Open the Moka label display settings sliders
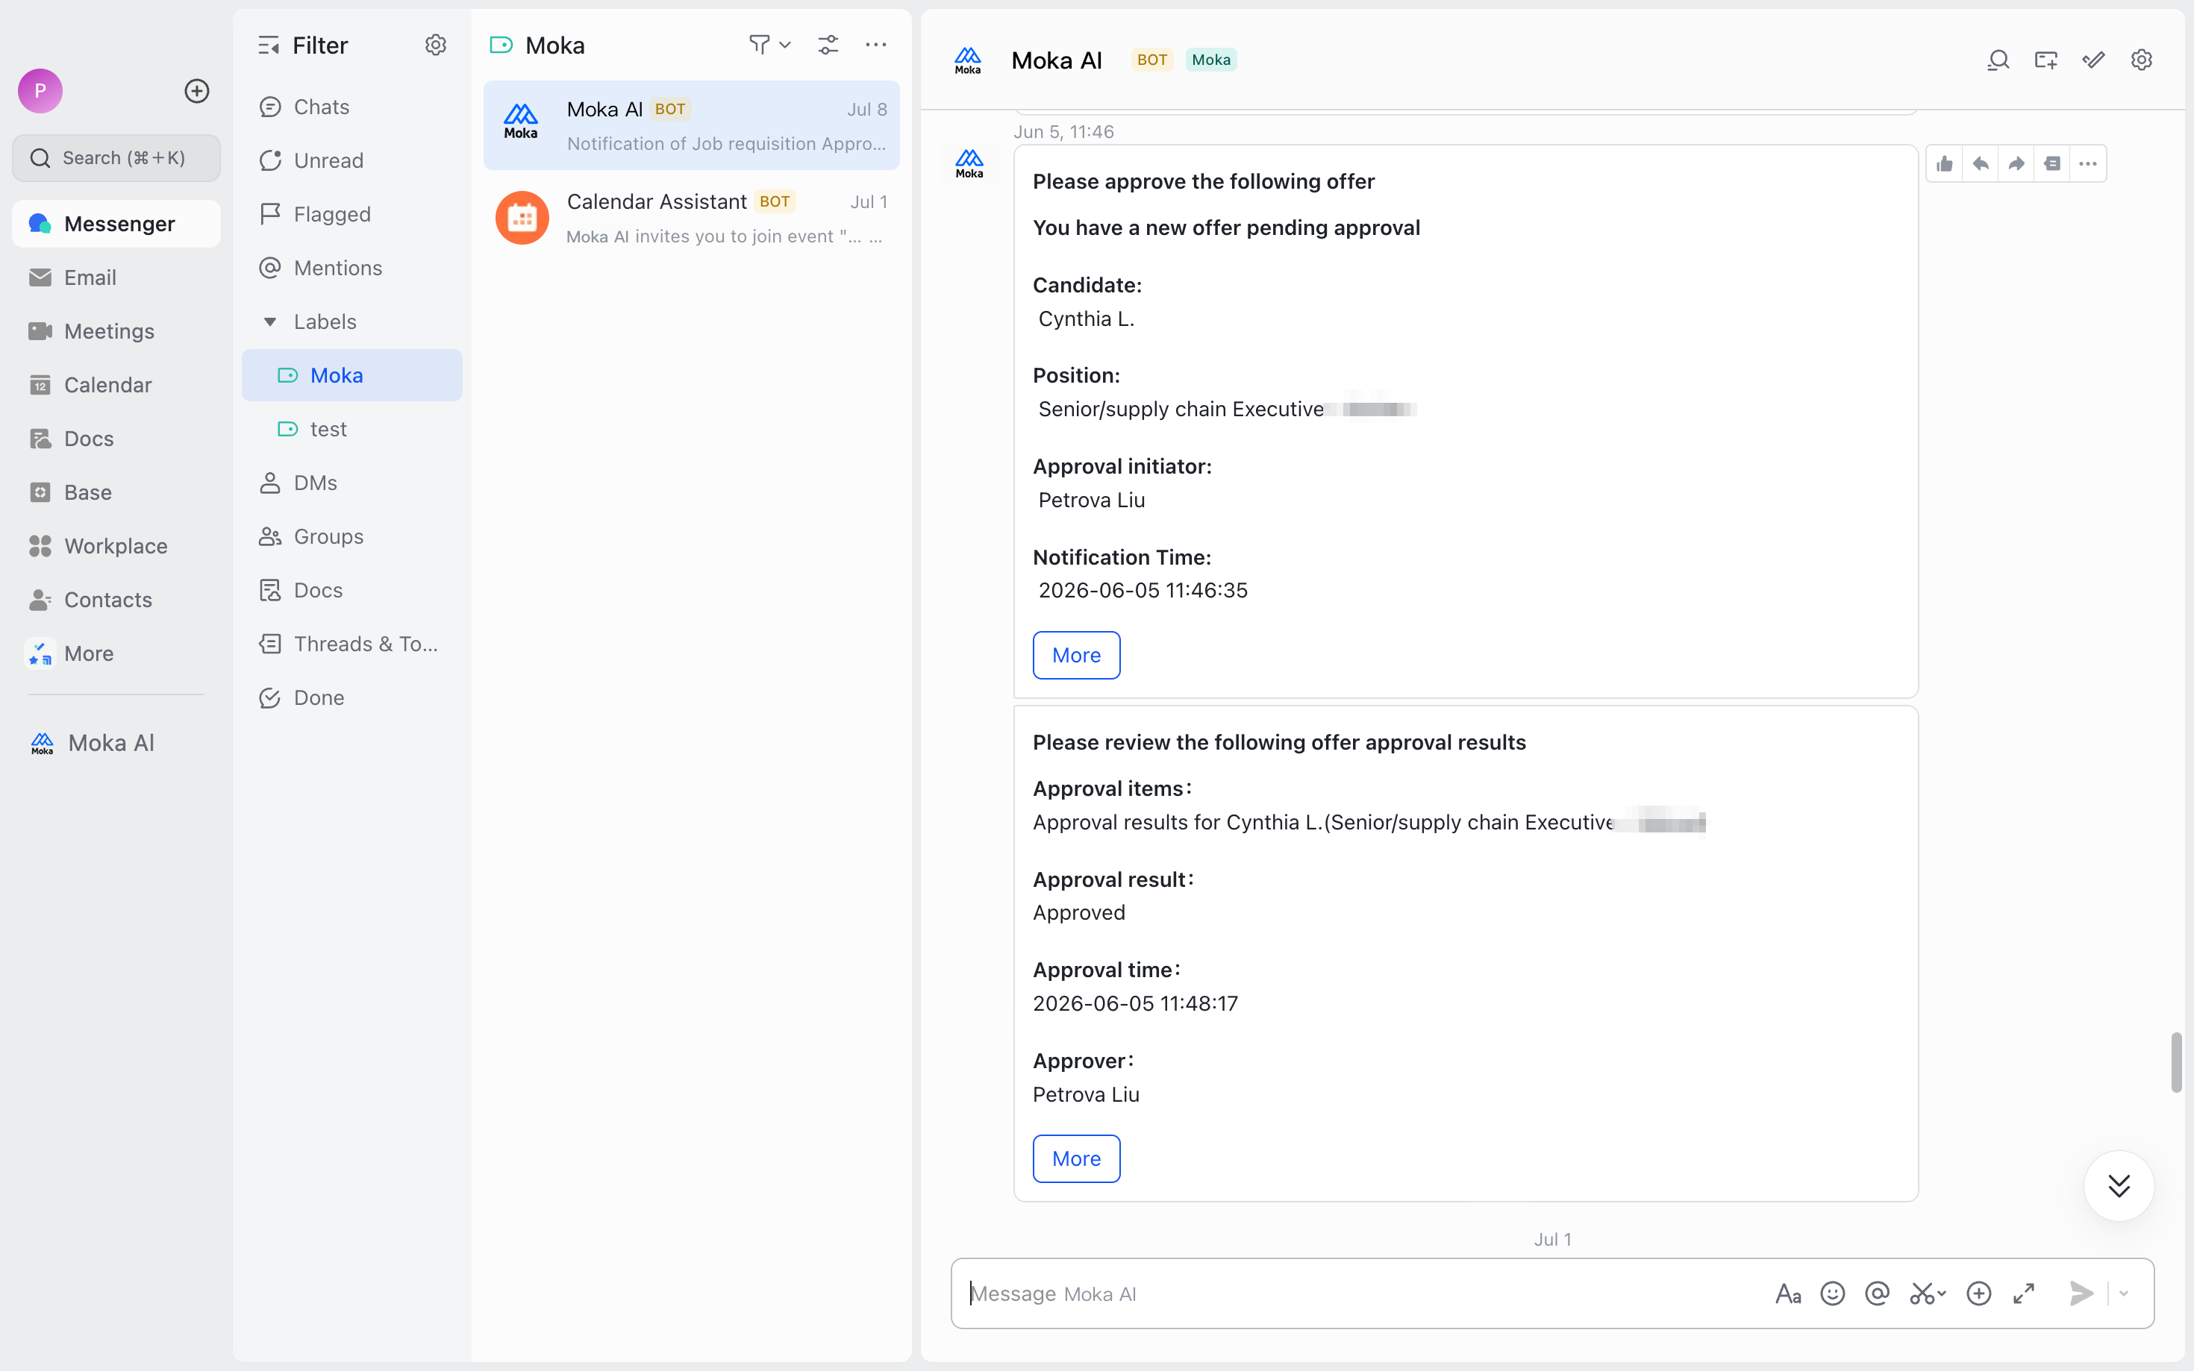Screen dimensions: 2194x1371 tap(828, 45)
